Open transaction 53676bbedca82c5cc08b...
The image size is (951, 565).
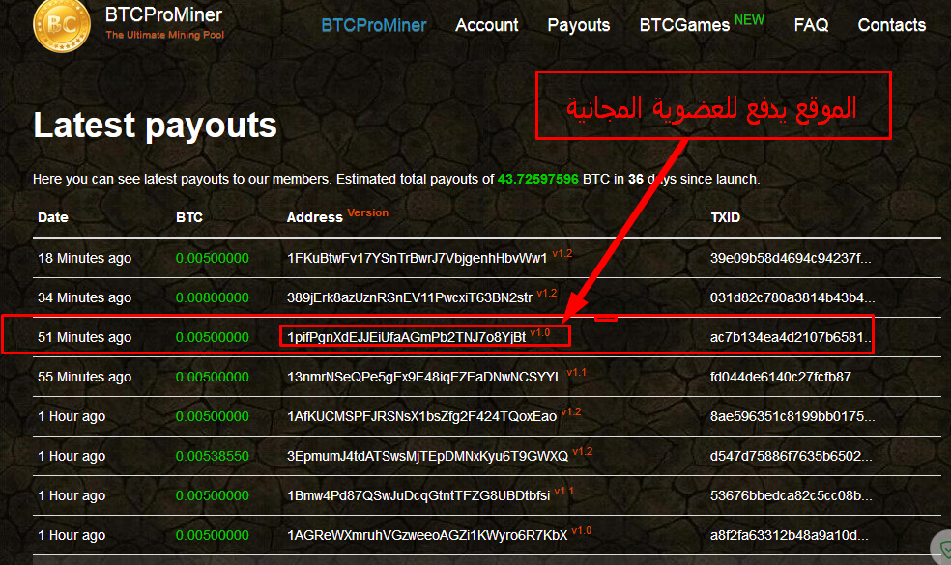[x=791, y=495]
